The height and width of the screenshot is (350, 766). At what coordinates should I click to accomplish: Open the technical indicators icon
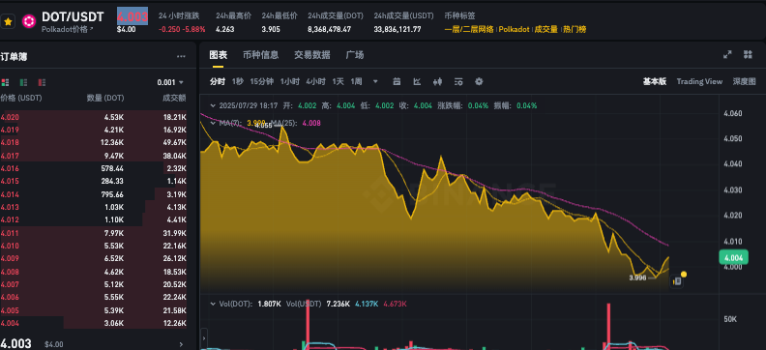coord(417,81)
